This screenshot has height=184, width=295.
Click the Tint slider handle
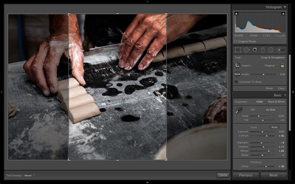pyautogui.click(x=263, y=120)
